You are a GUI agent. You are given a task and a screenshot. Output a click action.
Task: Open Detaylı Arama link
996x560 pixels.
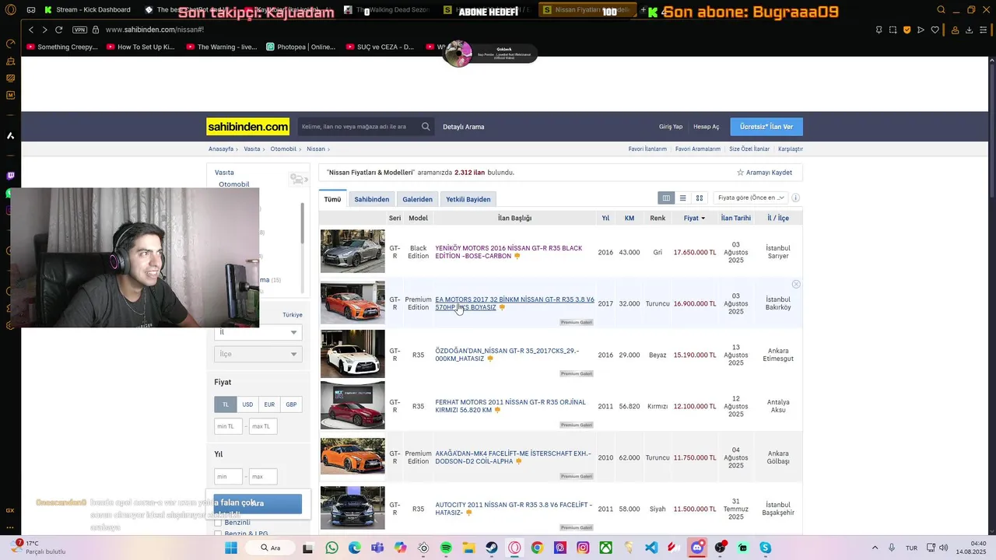tap(464, 127)
